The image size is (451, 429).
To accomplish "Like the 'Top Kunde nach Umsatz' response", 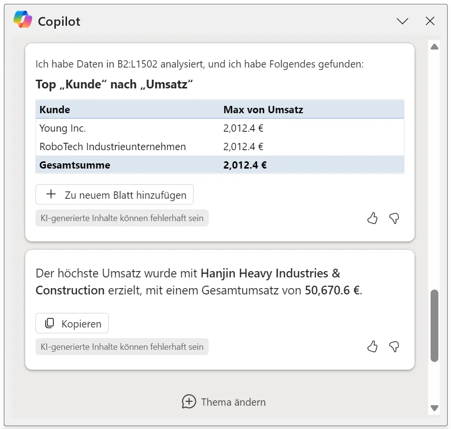I will [x=372, y=218].
